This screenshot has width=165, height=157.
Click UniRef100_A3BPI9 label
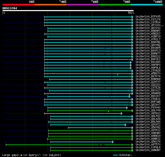(148, 37)
